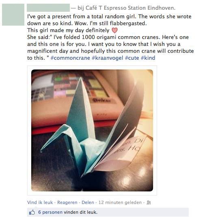Screen dimensions: 205x217
Task: Open the 12 minuten geleden timestamp
Action: click(120, 202)
